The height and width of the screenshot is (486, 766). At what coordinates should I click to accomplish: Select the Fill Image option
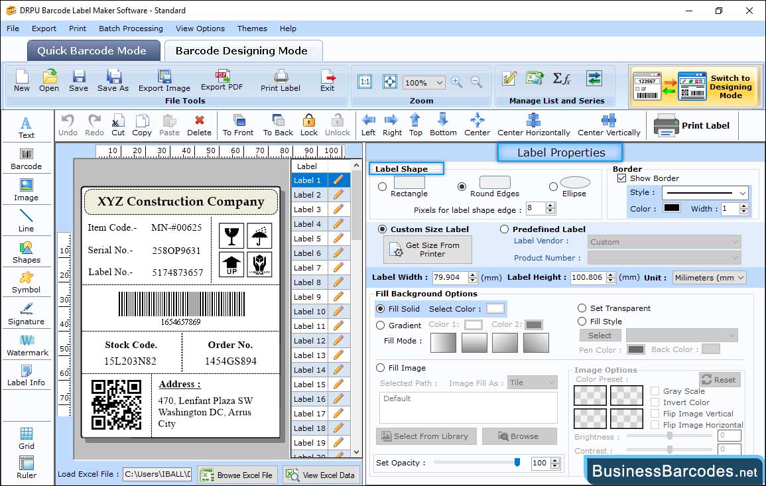pos(381,368)
